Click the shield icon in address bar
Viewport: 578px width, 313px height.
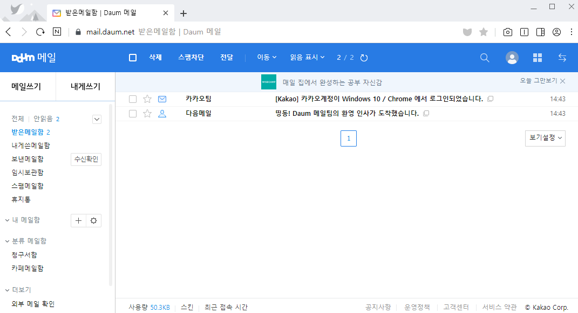click(x=467, y=32)
